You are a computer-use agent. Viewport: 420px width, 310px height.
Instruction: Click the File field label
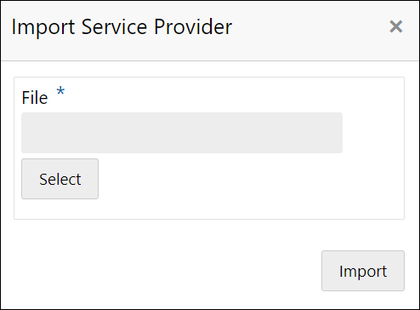tap(35, 98)
